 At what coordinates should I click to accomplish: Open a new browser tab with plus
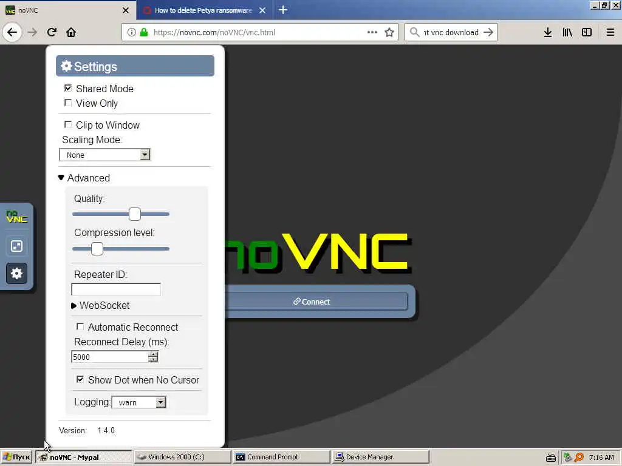283,10
